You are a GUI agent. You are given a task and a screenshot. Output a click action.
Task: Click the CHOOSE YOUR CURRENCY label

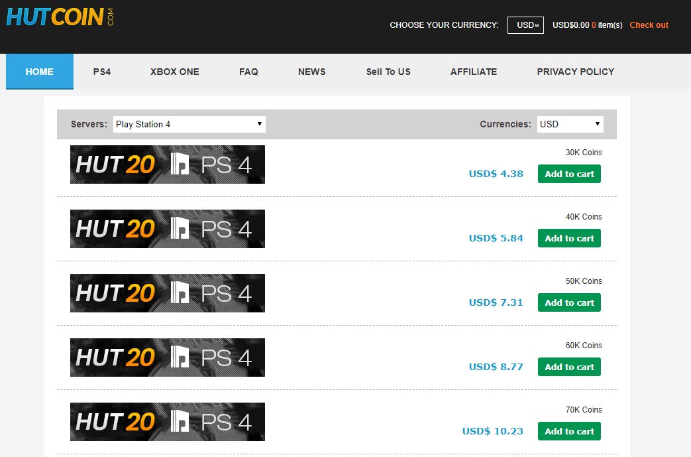444,25
